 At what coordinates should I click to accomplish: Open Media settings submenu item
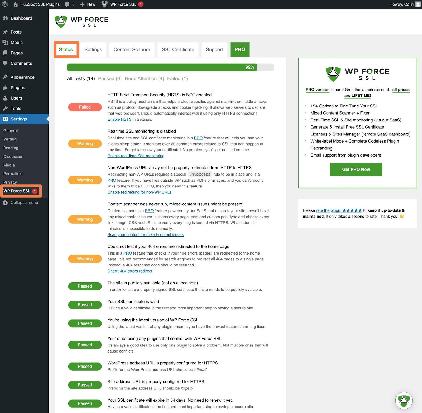point(9,165)
